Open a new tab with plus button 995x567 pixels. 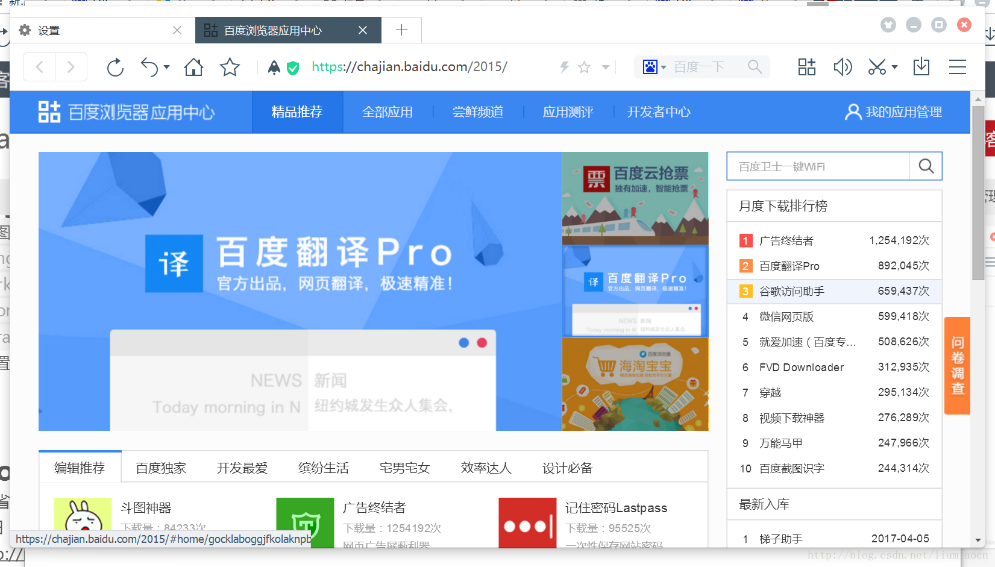click(x=402, y=30)
